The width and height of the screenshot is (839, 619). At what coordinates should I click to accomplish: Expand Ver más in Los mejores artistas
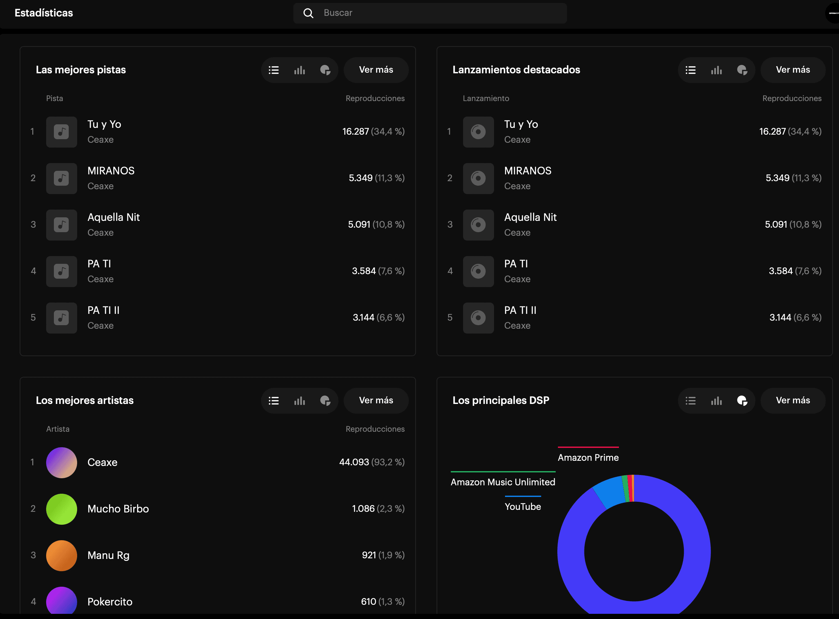[x=376, y=400]
